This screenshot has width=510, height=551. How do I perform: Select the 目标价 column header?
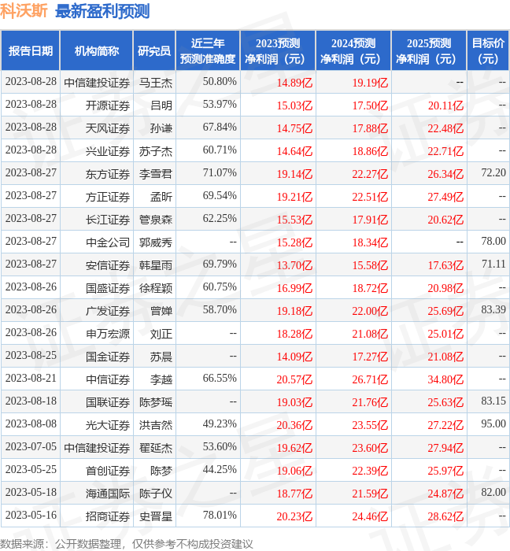[488, 50]
